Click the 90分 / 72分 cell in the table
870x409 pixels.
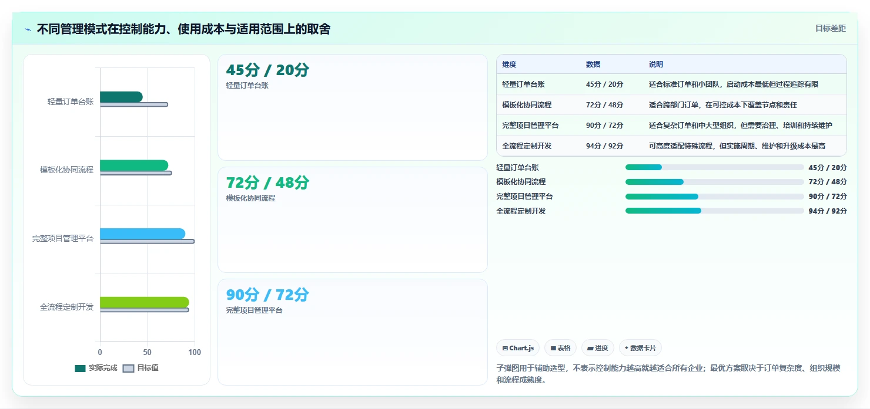coord(605,126)
